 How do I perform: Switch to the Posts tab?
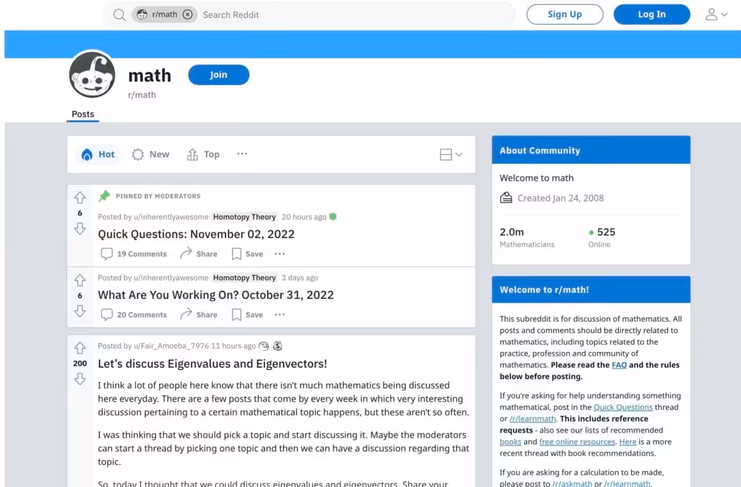point(82,114)
